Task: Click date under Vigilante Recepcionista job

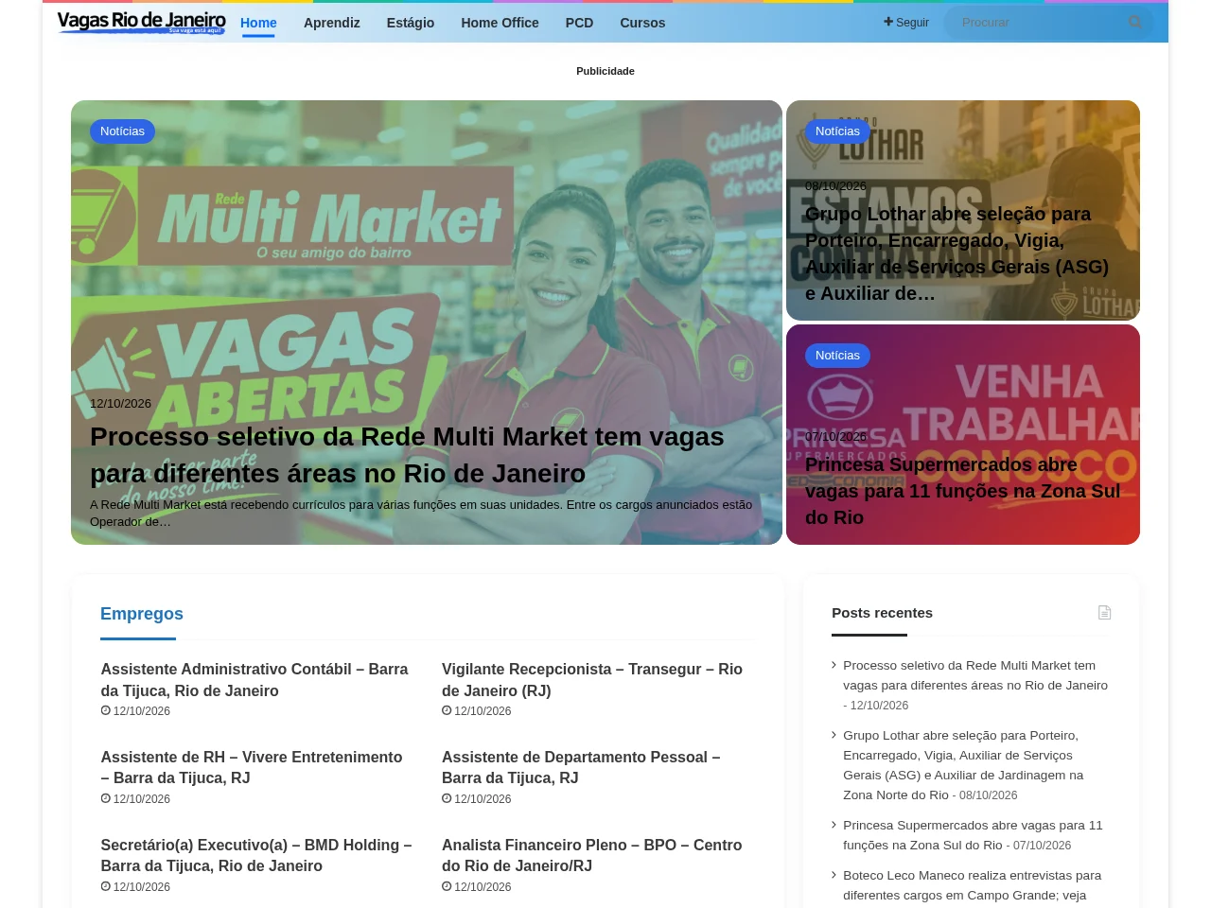Action: coord(477,711)
